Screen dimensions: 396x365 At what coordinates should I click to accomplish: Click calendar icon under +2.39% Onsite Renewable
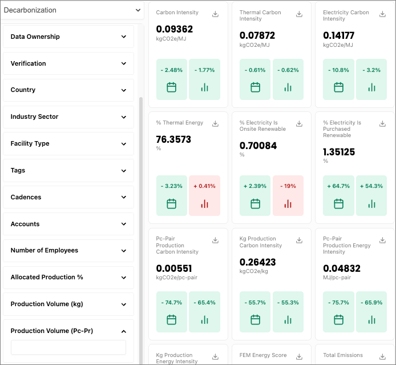click(x=255, y=204)
